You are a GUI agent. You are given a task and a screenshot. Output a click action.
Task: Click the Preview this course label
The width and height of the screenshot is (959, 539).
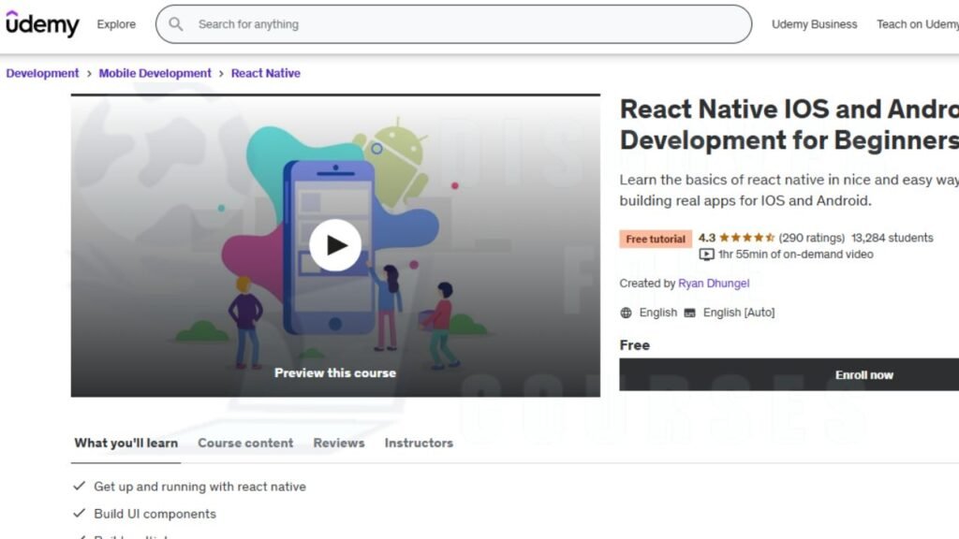335,372
